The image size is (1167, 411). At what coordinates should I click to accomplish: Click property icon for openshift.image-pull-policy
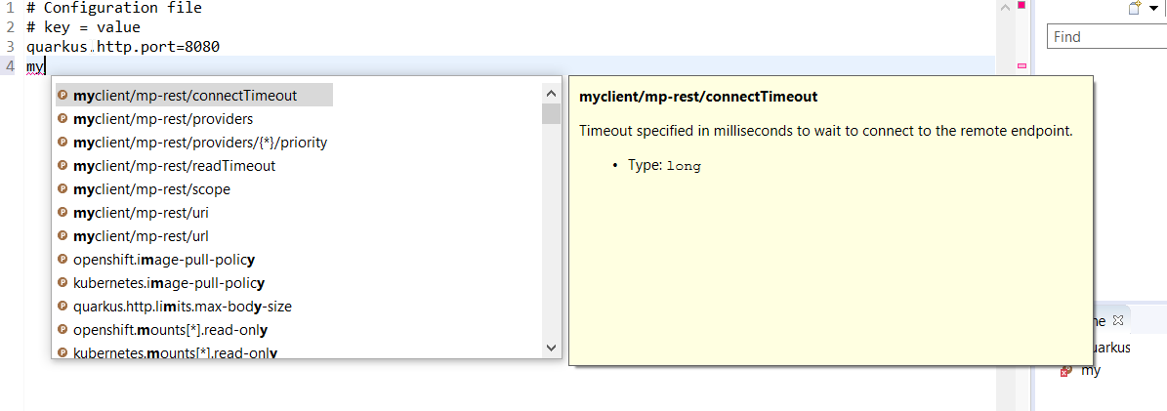(x=63, y=260)
